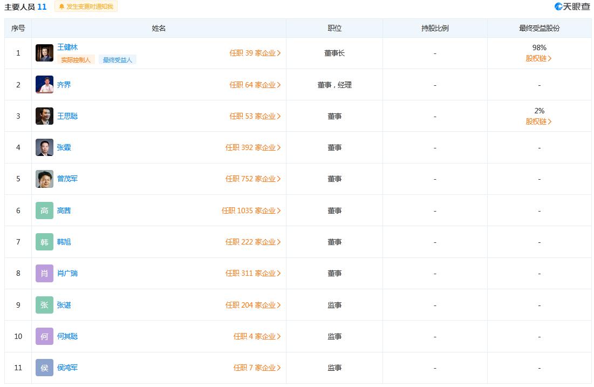
Task: Click 曾茂军's avatar photo
Action: [44, 179]
